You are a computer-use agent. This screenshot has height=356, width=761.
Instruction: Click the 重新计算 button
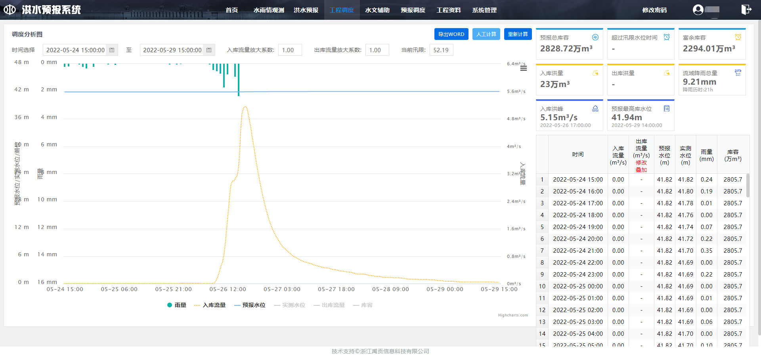pos(518,34)
